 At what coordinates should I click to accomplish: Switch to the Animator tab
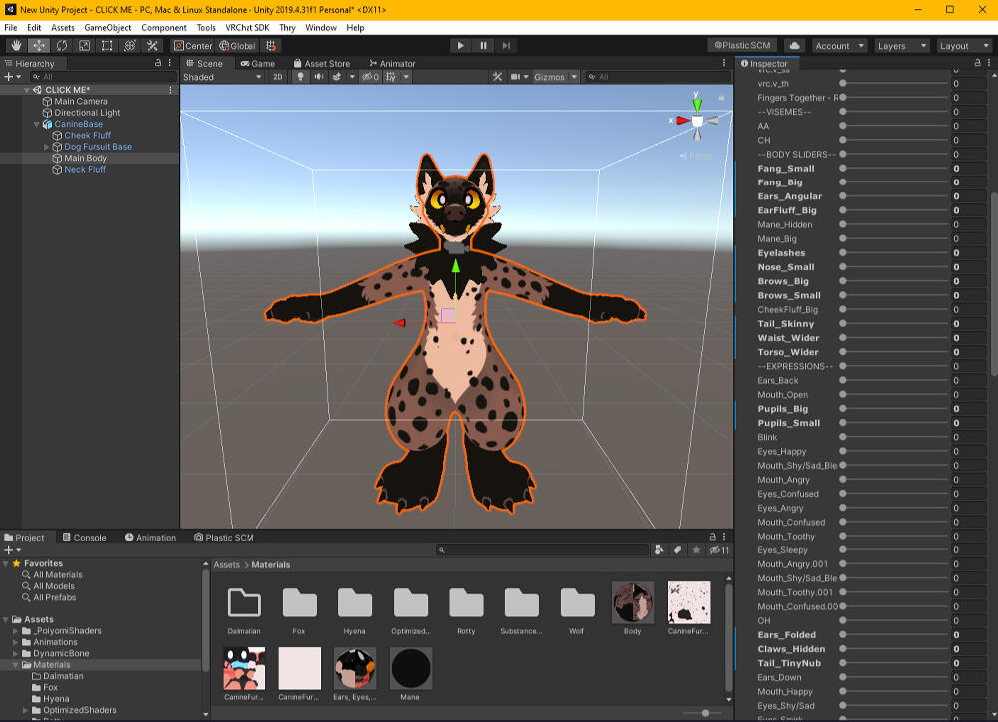tap(392, 63)
